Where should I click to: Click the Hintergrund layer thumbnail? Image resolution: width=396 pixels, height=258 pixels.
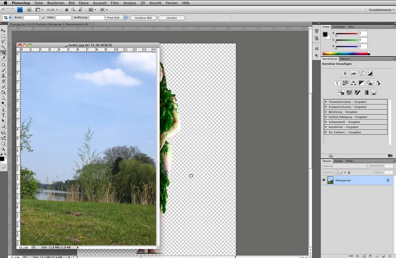[330, 180]
